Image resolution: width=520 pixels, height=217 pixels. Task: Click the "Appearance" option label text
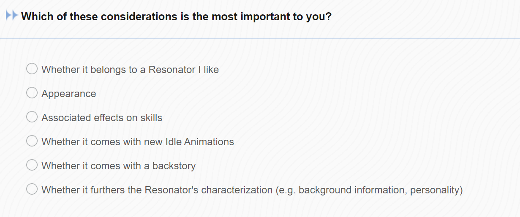click(x=69, y=94)
